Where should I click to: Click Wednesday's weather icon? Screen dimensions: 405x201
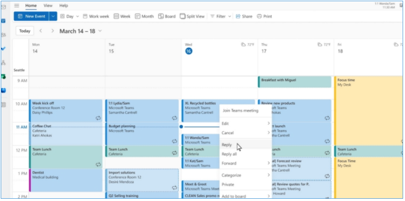click(x=243, y=44)
